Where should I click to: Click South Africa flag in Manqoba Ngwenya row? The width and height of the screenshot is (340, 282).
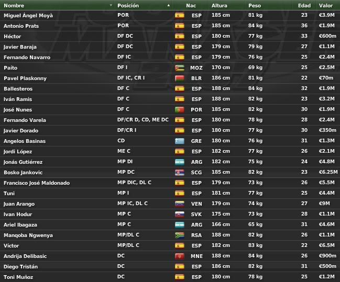pyautogui.click(x=180, y=235)
